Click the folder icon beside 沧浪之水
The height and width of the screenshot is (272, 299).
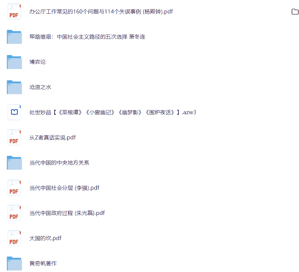coord(14,87)
